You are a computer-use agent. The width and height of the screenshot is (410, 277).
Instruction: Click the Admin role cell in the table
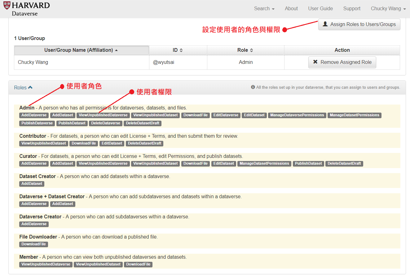246,62
